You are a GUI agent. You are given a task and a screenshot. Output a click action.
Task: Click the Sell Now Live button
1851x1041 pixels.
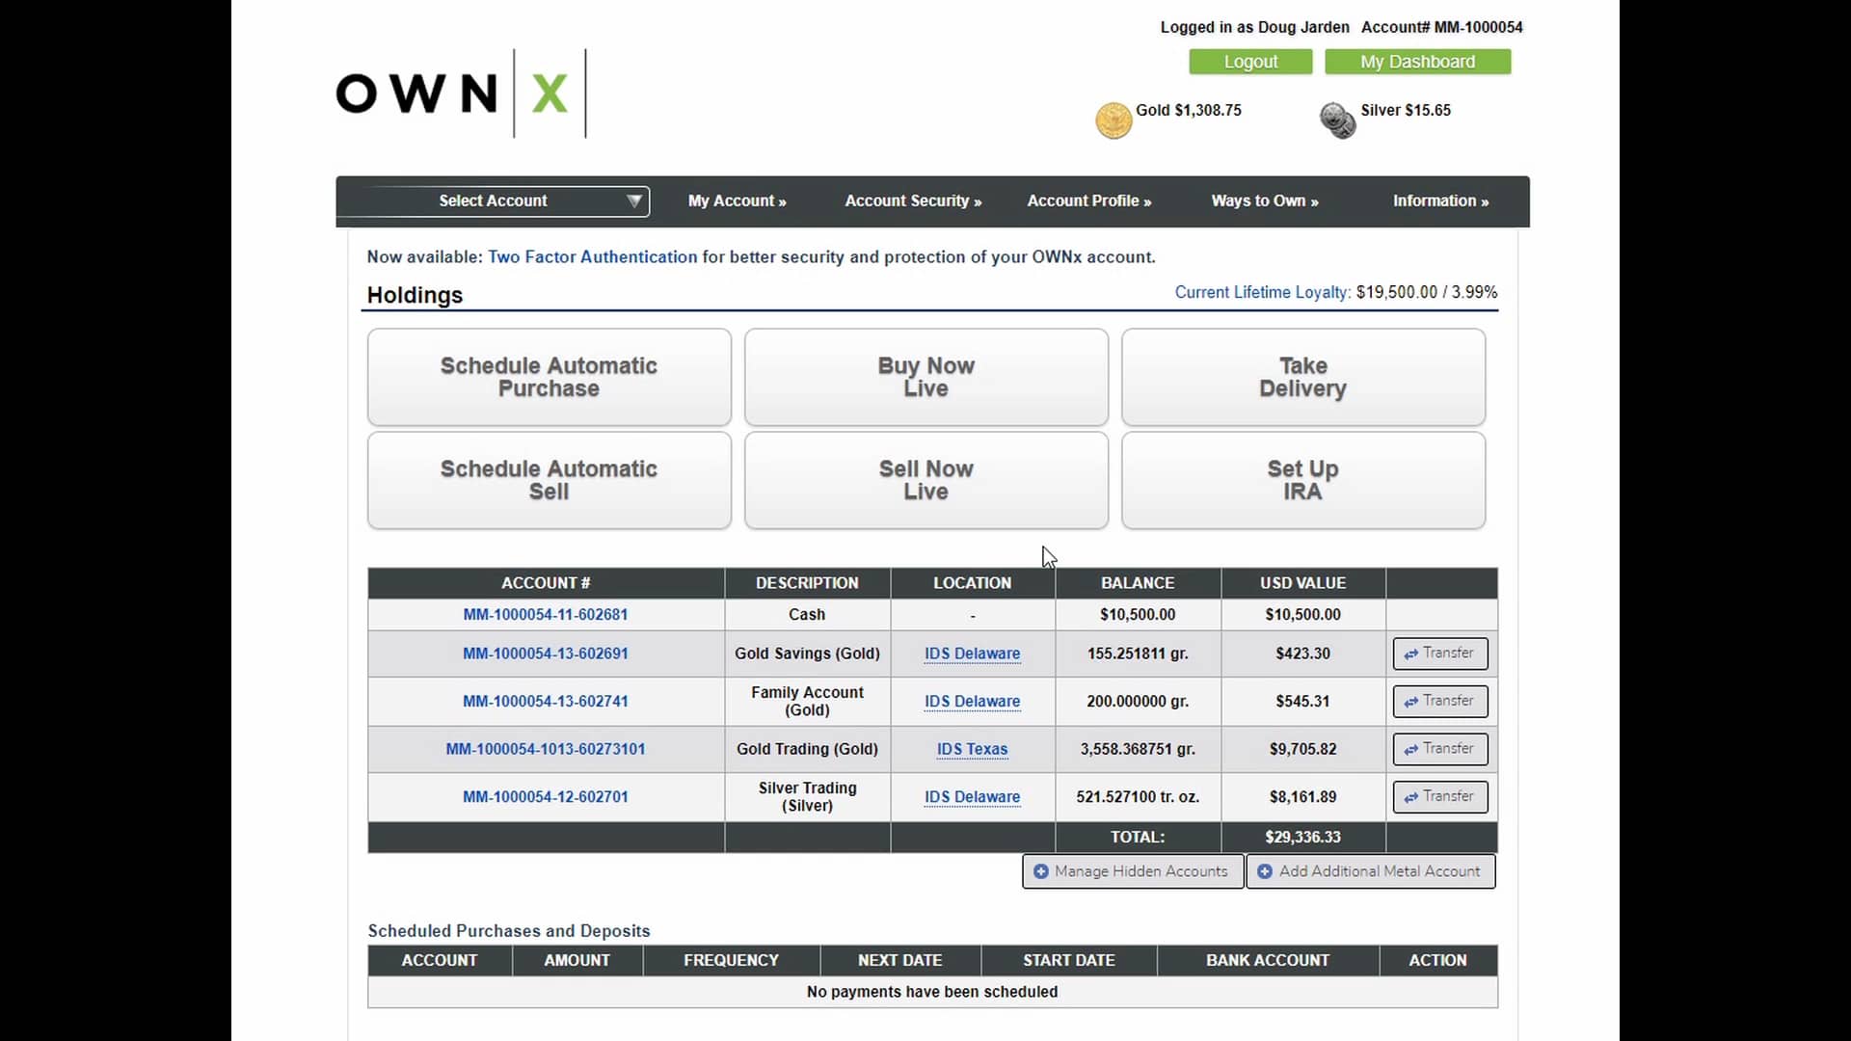925,480
